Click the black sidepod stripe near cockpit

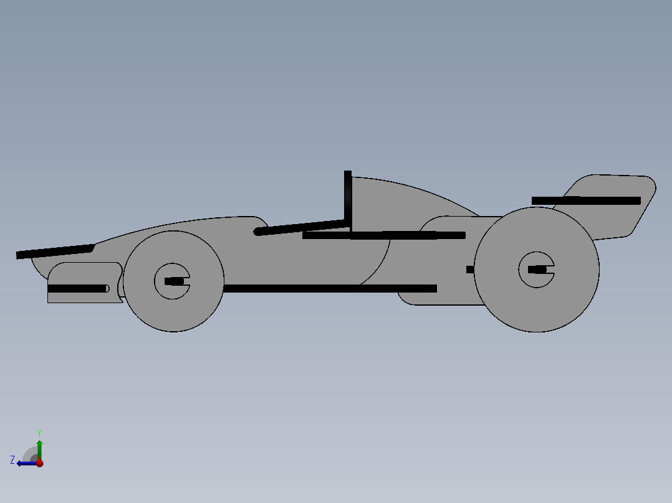(x=383, y=235)
